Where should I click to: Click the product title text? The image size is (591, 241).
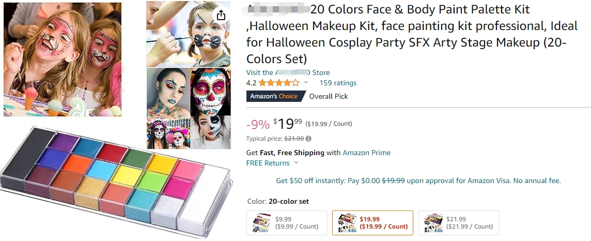pyautogui.click(x=412, y=34)
